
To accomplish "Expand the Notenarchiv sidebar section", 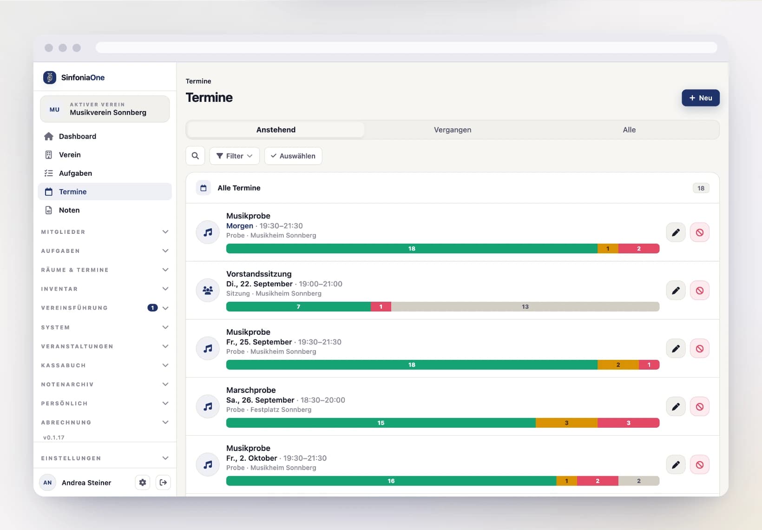I will coord(105,384).
